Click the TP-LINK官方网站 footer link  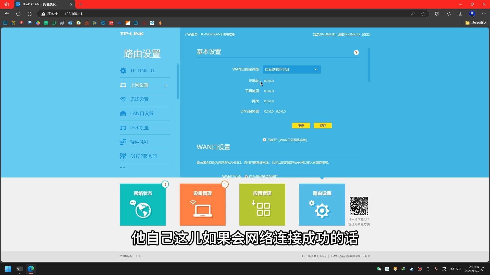314,256
